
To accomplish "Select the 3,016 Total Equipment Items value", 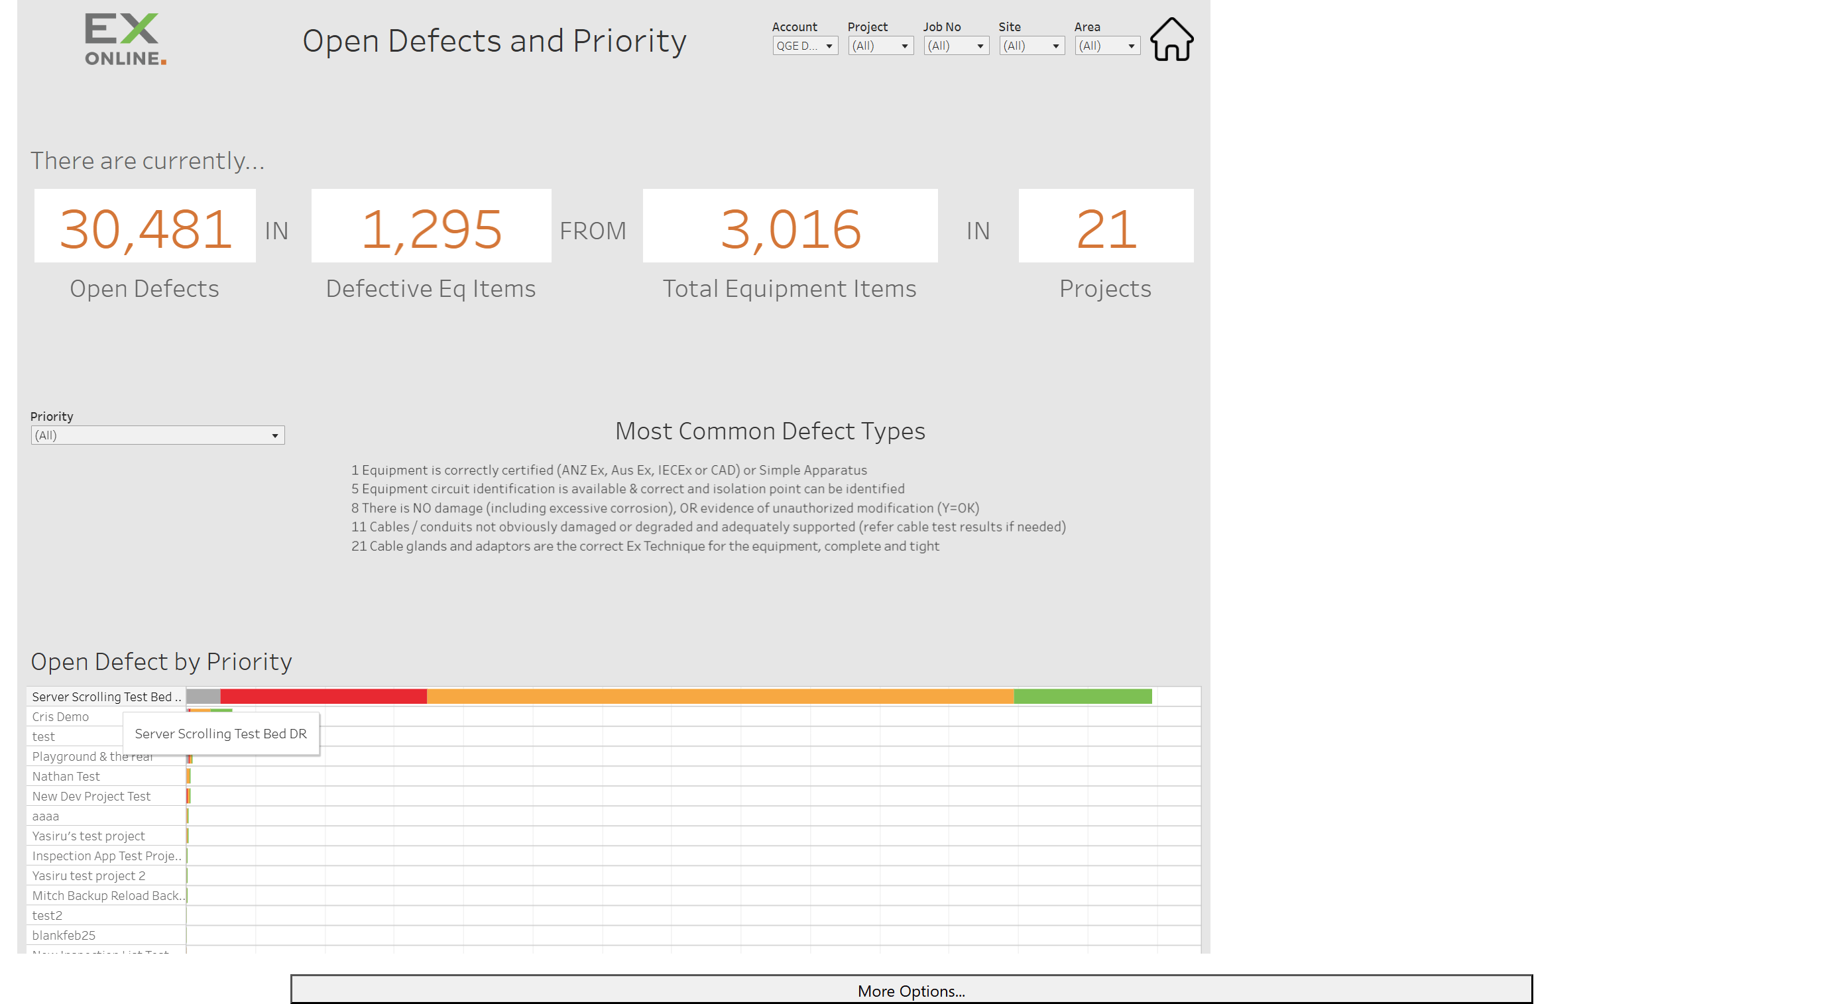I will coord(790,229).
